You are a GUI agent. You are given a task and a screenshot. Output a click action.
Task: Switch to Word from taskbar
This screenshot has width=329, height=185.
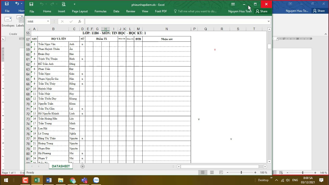[x=49, y=180]
